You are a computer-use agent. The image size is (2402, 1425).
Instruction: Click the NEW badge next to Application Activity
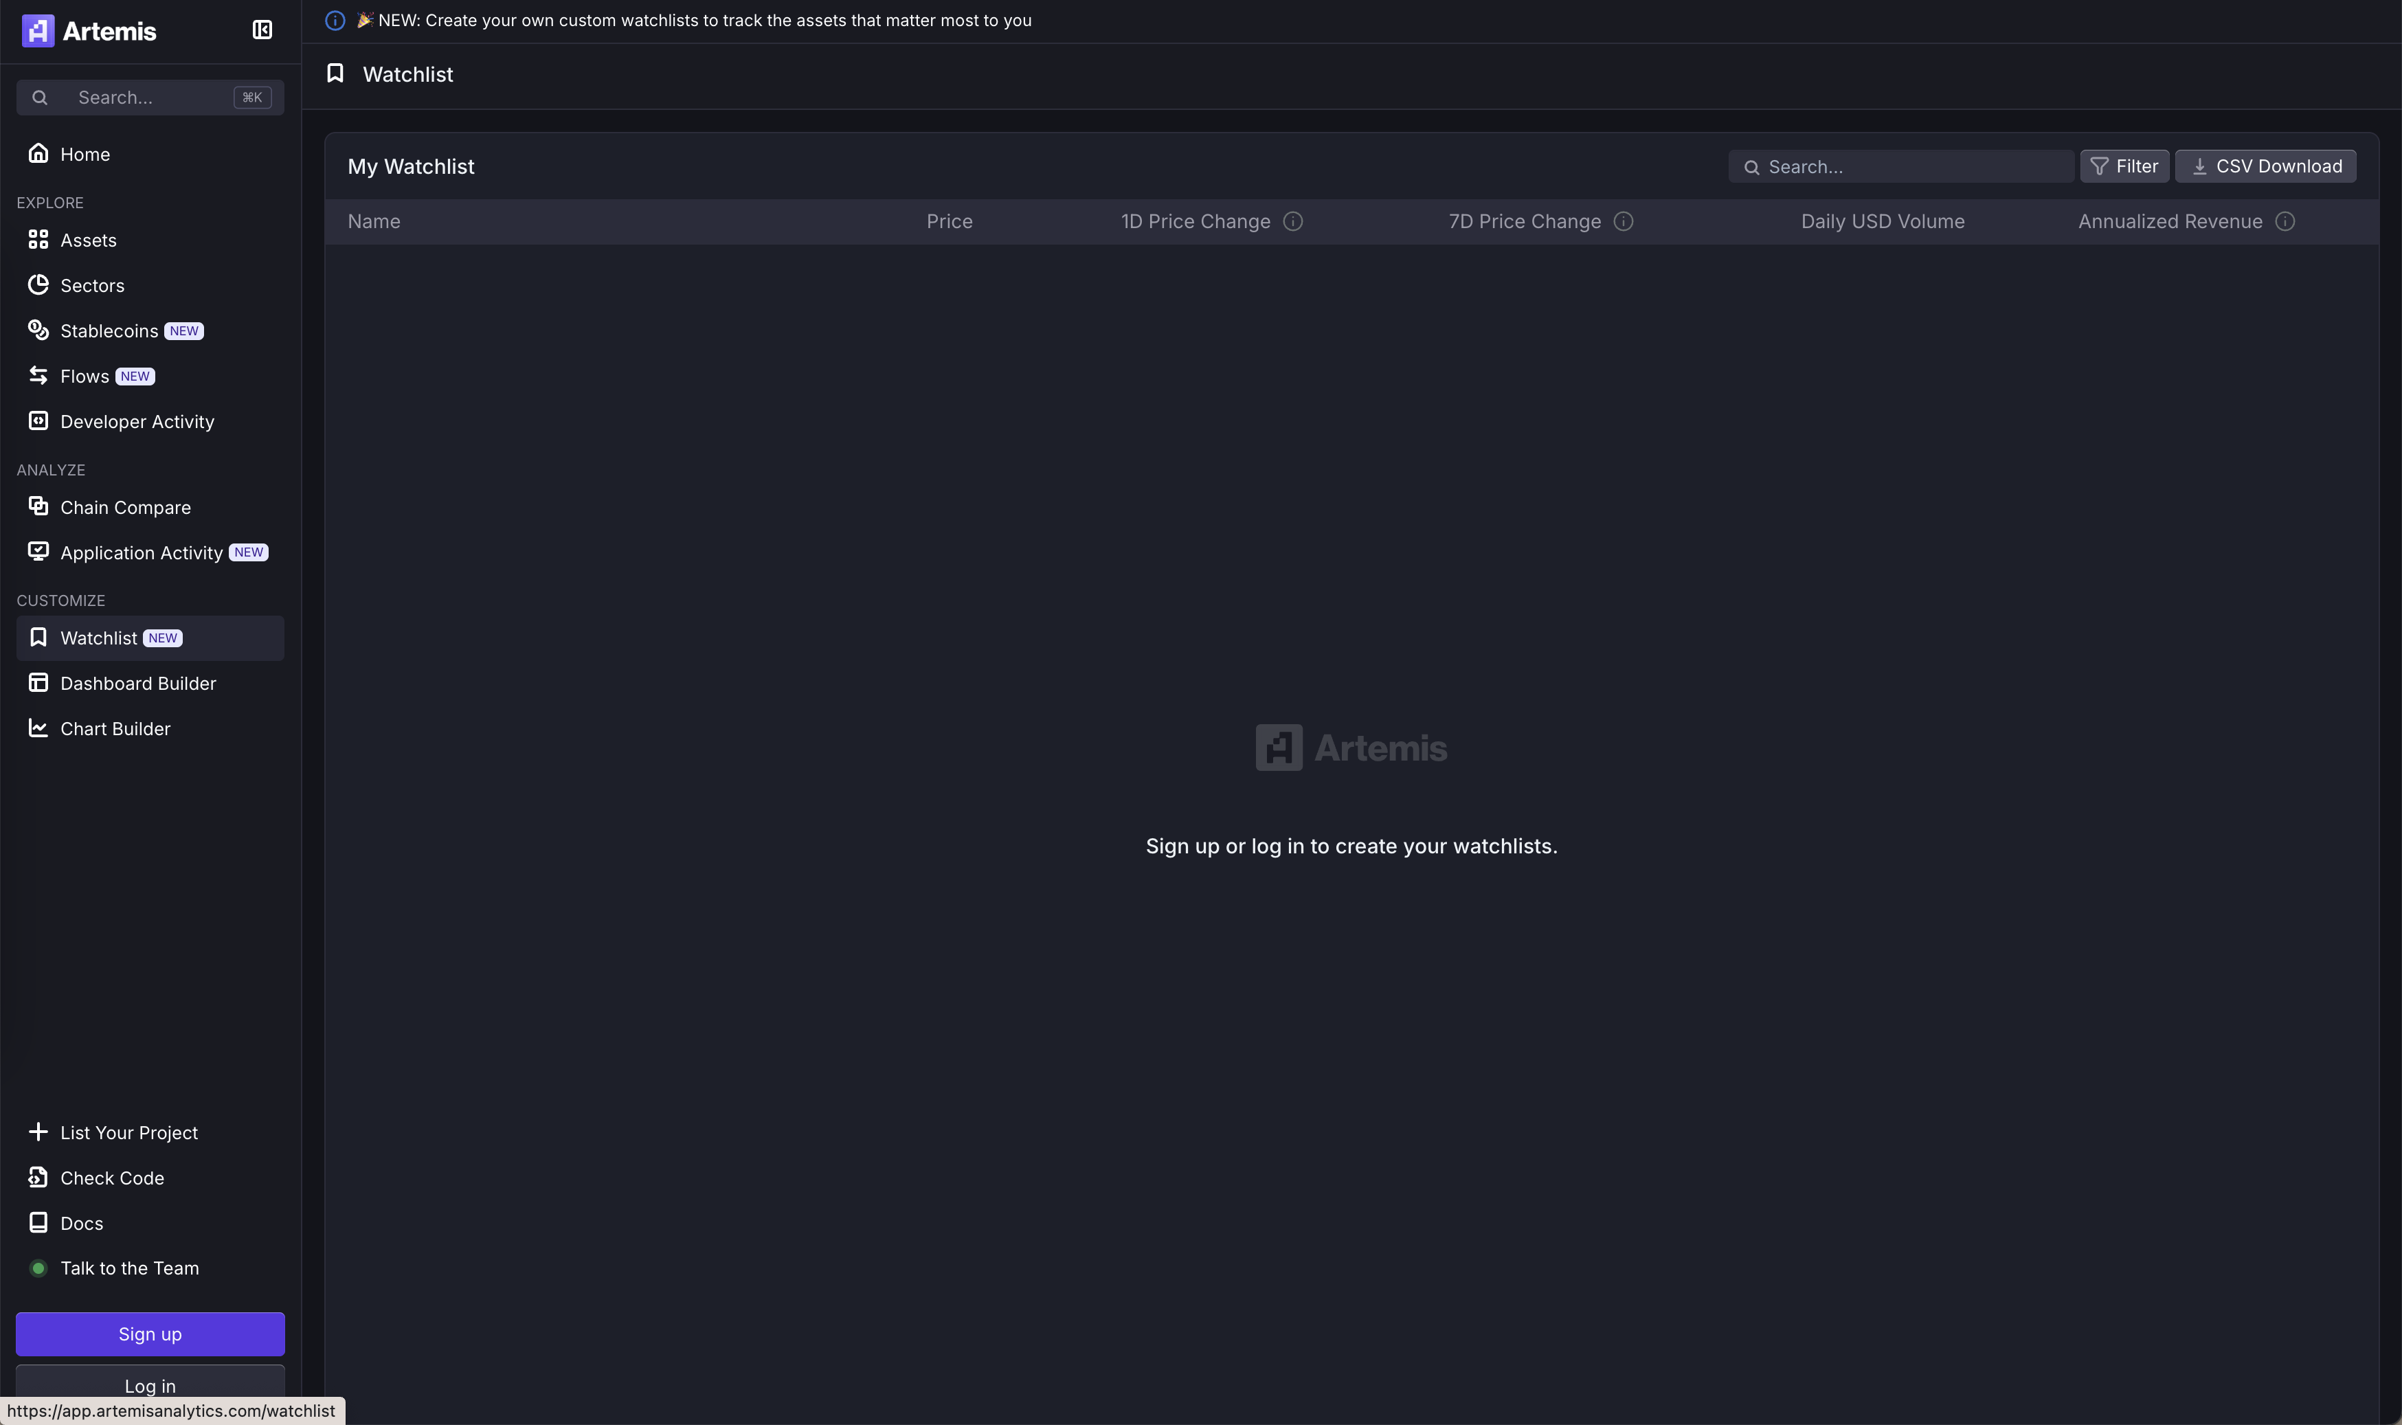tap(249, 552)
